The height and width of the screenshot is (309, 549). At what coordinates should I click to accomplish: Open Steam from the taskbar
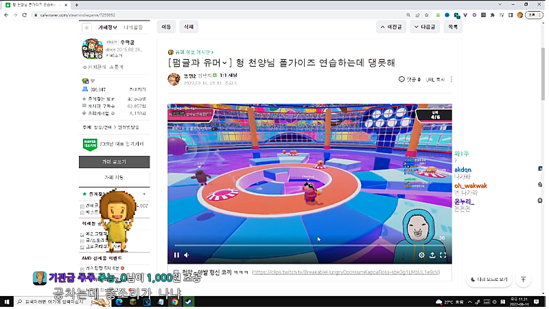188,301
